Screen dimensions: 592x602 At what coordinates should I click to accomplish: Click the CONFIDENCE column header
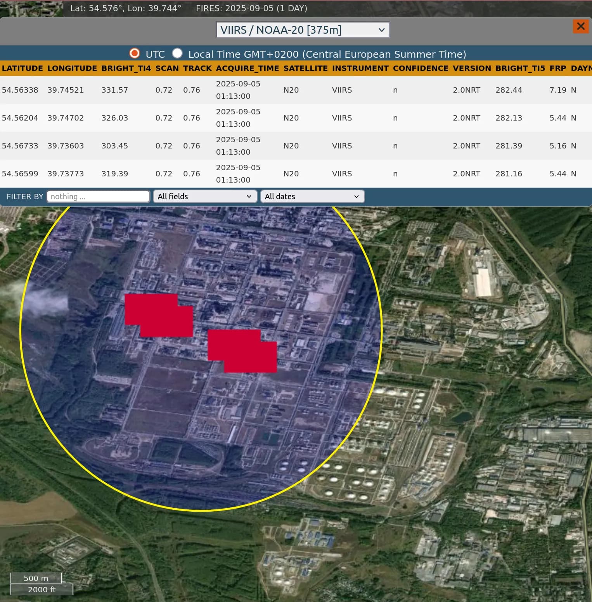pos(421,68)
